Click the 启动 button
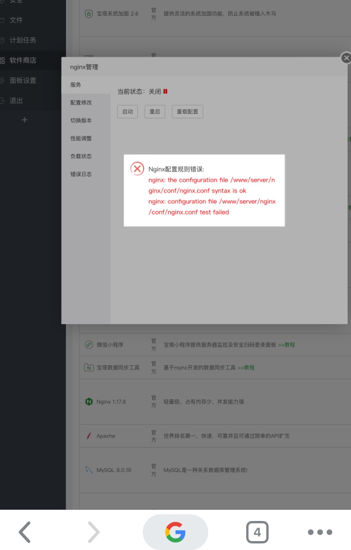Image resolution: width=351 pixels, height=550 pixels. (x=127, y=111)
